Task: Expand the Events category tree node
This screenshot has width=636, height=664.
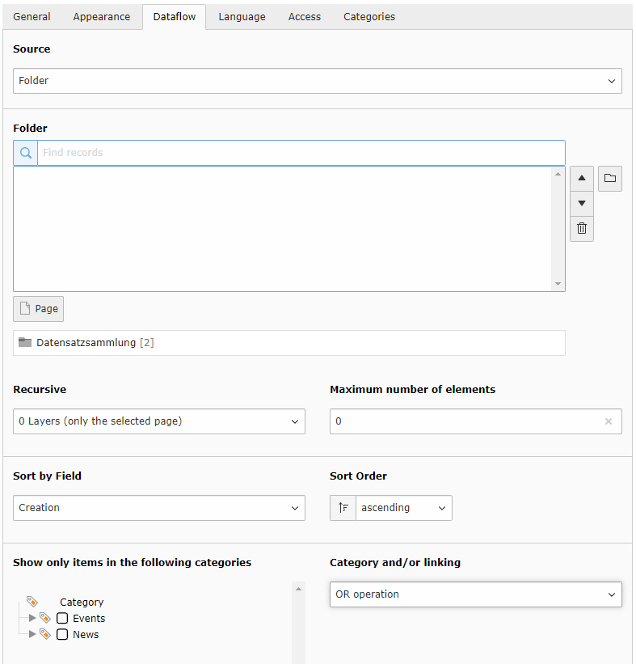Action: click(x=32, y=619)
